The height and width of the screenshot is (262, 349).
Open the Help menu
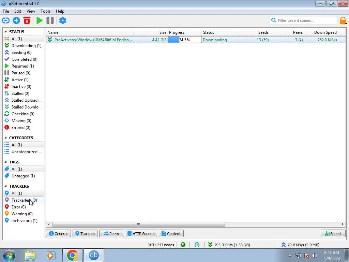pyautogui.click(x=60, y=11)
